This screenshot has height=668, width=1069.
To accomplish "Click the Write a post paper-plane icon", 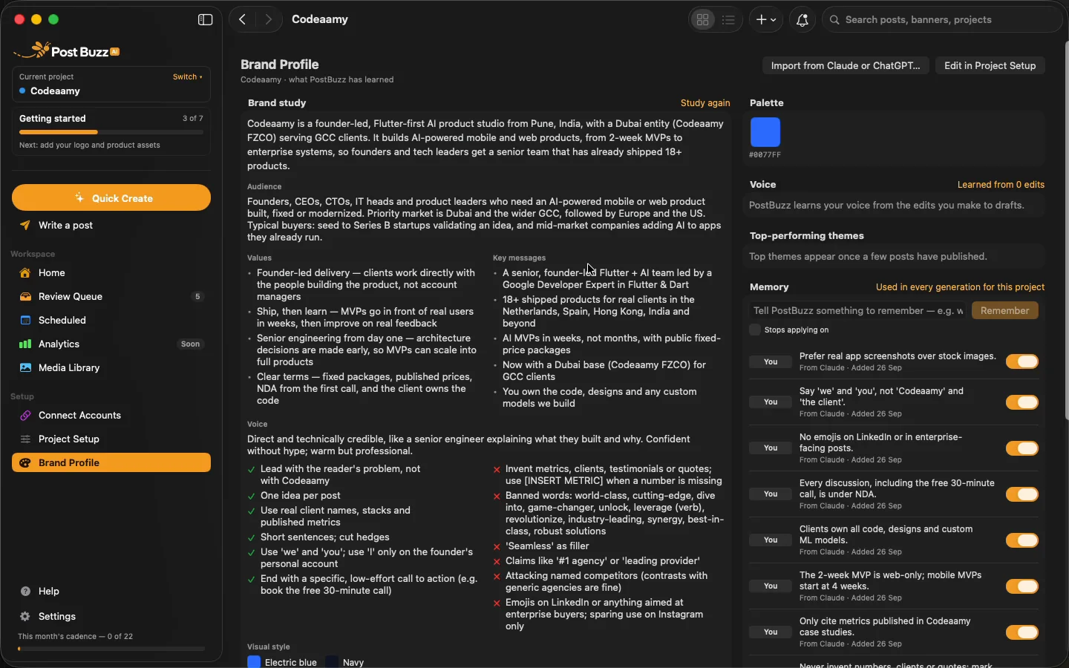I will click(25, 226).
